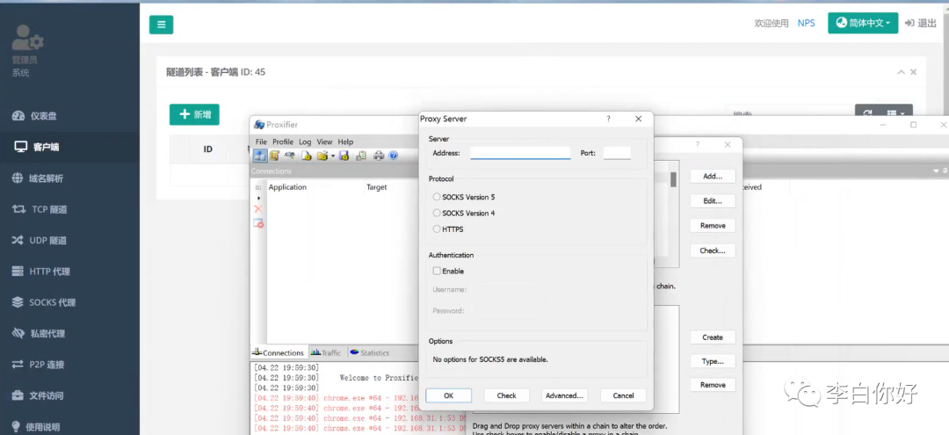The image size is (949, 435).
Task: Click Remove button between Edit... and Check...
Action: pyautogui.click(x=713, y=226)
